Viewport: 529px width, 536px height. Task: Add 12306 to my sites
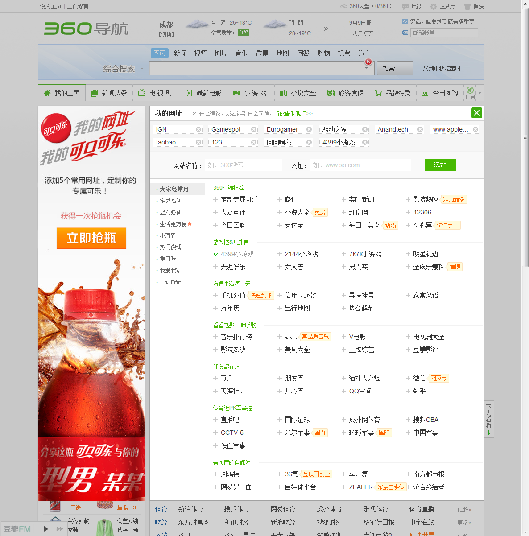(408, 213)
